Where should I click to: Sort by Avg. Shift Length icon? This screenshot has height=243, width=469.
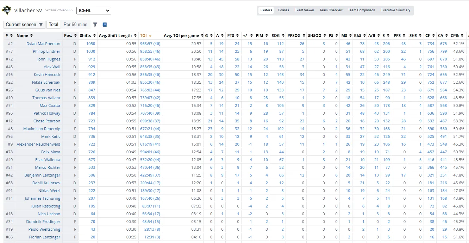click(x=135, y=36)
